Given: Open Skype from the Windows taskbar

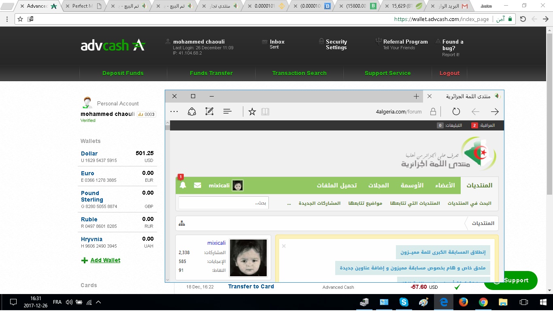Looking at the screenshot, I should (404, 302).
